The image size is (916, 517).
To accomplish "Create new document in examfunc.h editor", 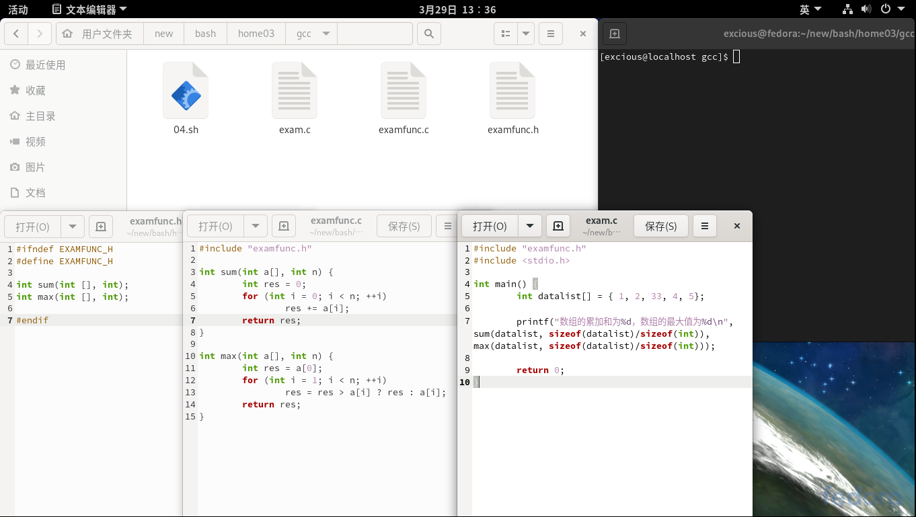I will click(101, 226).
